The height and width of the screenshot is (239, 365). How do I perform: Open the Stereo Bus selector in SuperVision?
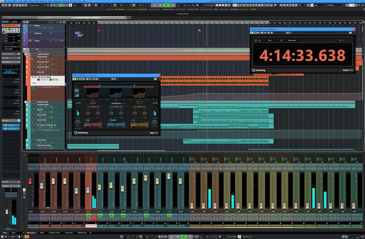tap(292, 40)
